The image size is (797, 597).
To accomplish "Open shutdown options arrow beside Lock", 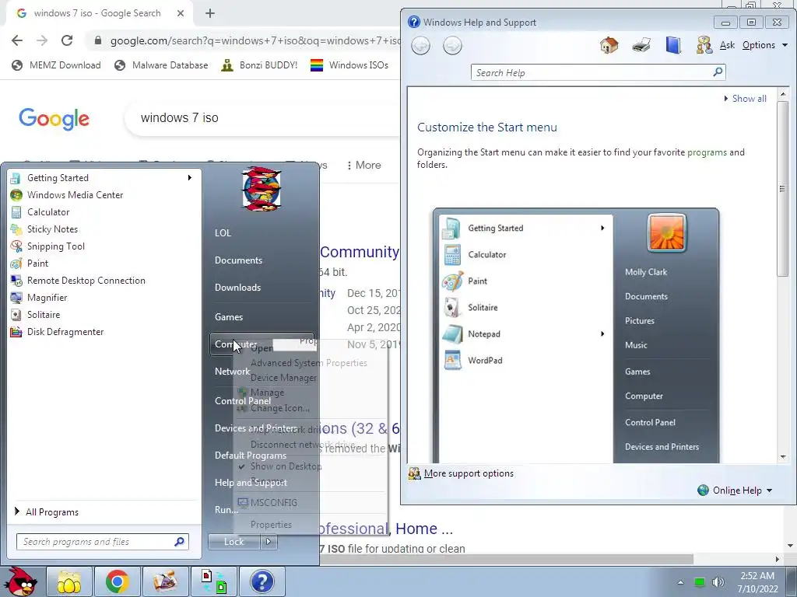I will click(269, 542).
